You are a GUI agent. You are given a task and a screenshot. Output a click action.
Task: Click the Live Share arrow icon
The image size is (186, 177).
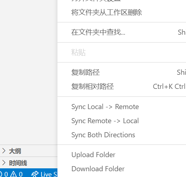pos(35,174)
